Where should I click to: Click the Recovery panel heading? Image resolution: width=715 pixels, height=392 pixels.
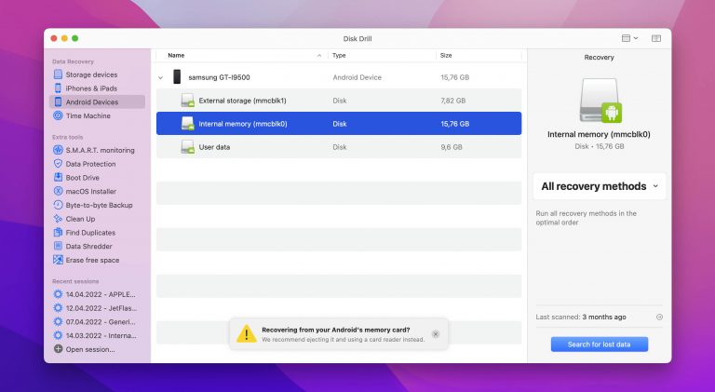tap(600, 58)
